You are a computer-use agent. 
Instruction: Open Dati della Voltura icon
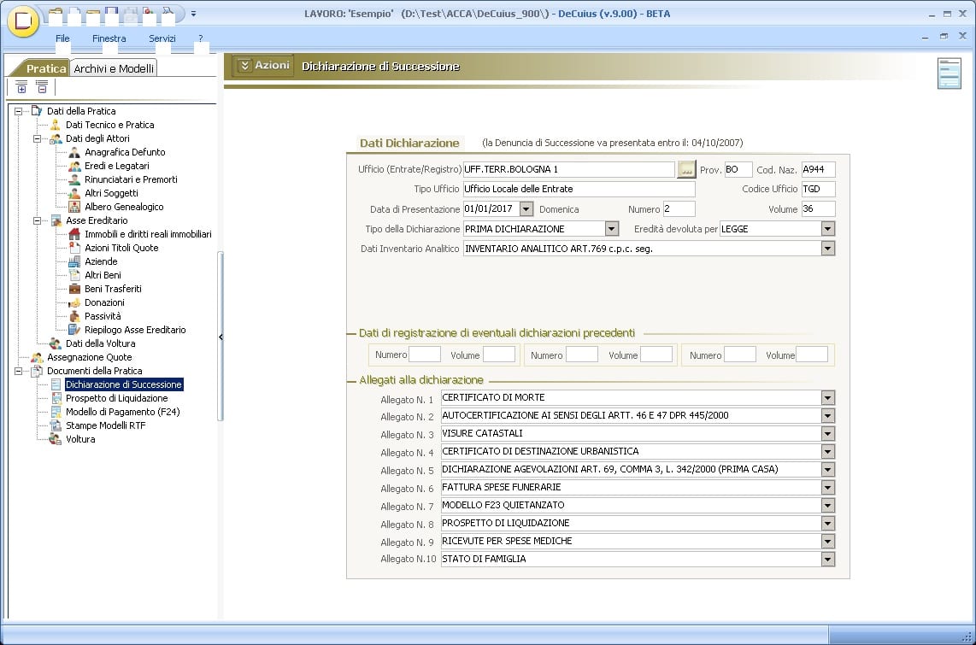pyautogui.click(x=56, y=344)
